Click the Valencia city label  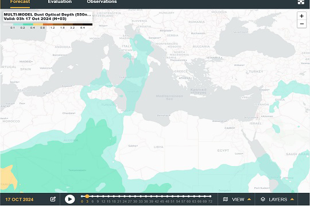(46, 68)
